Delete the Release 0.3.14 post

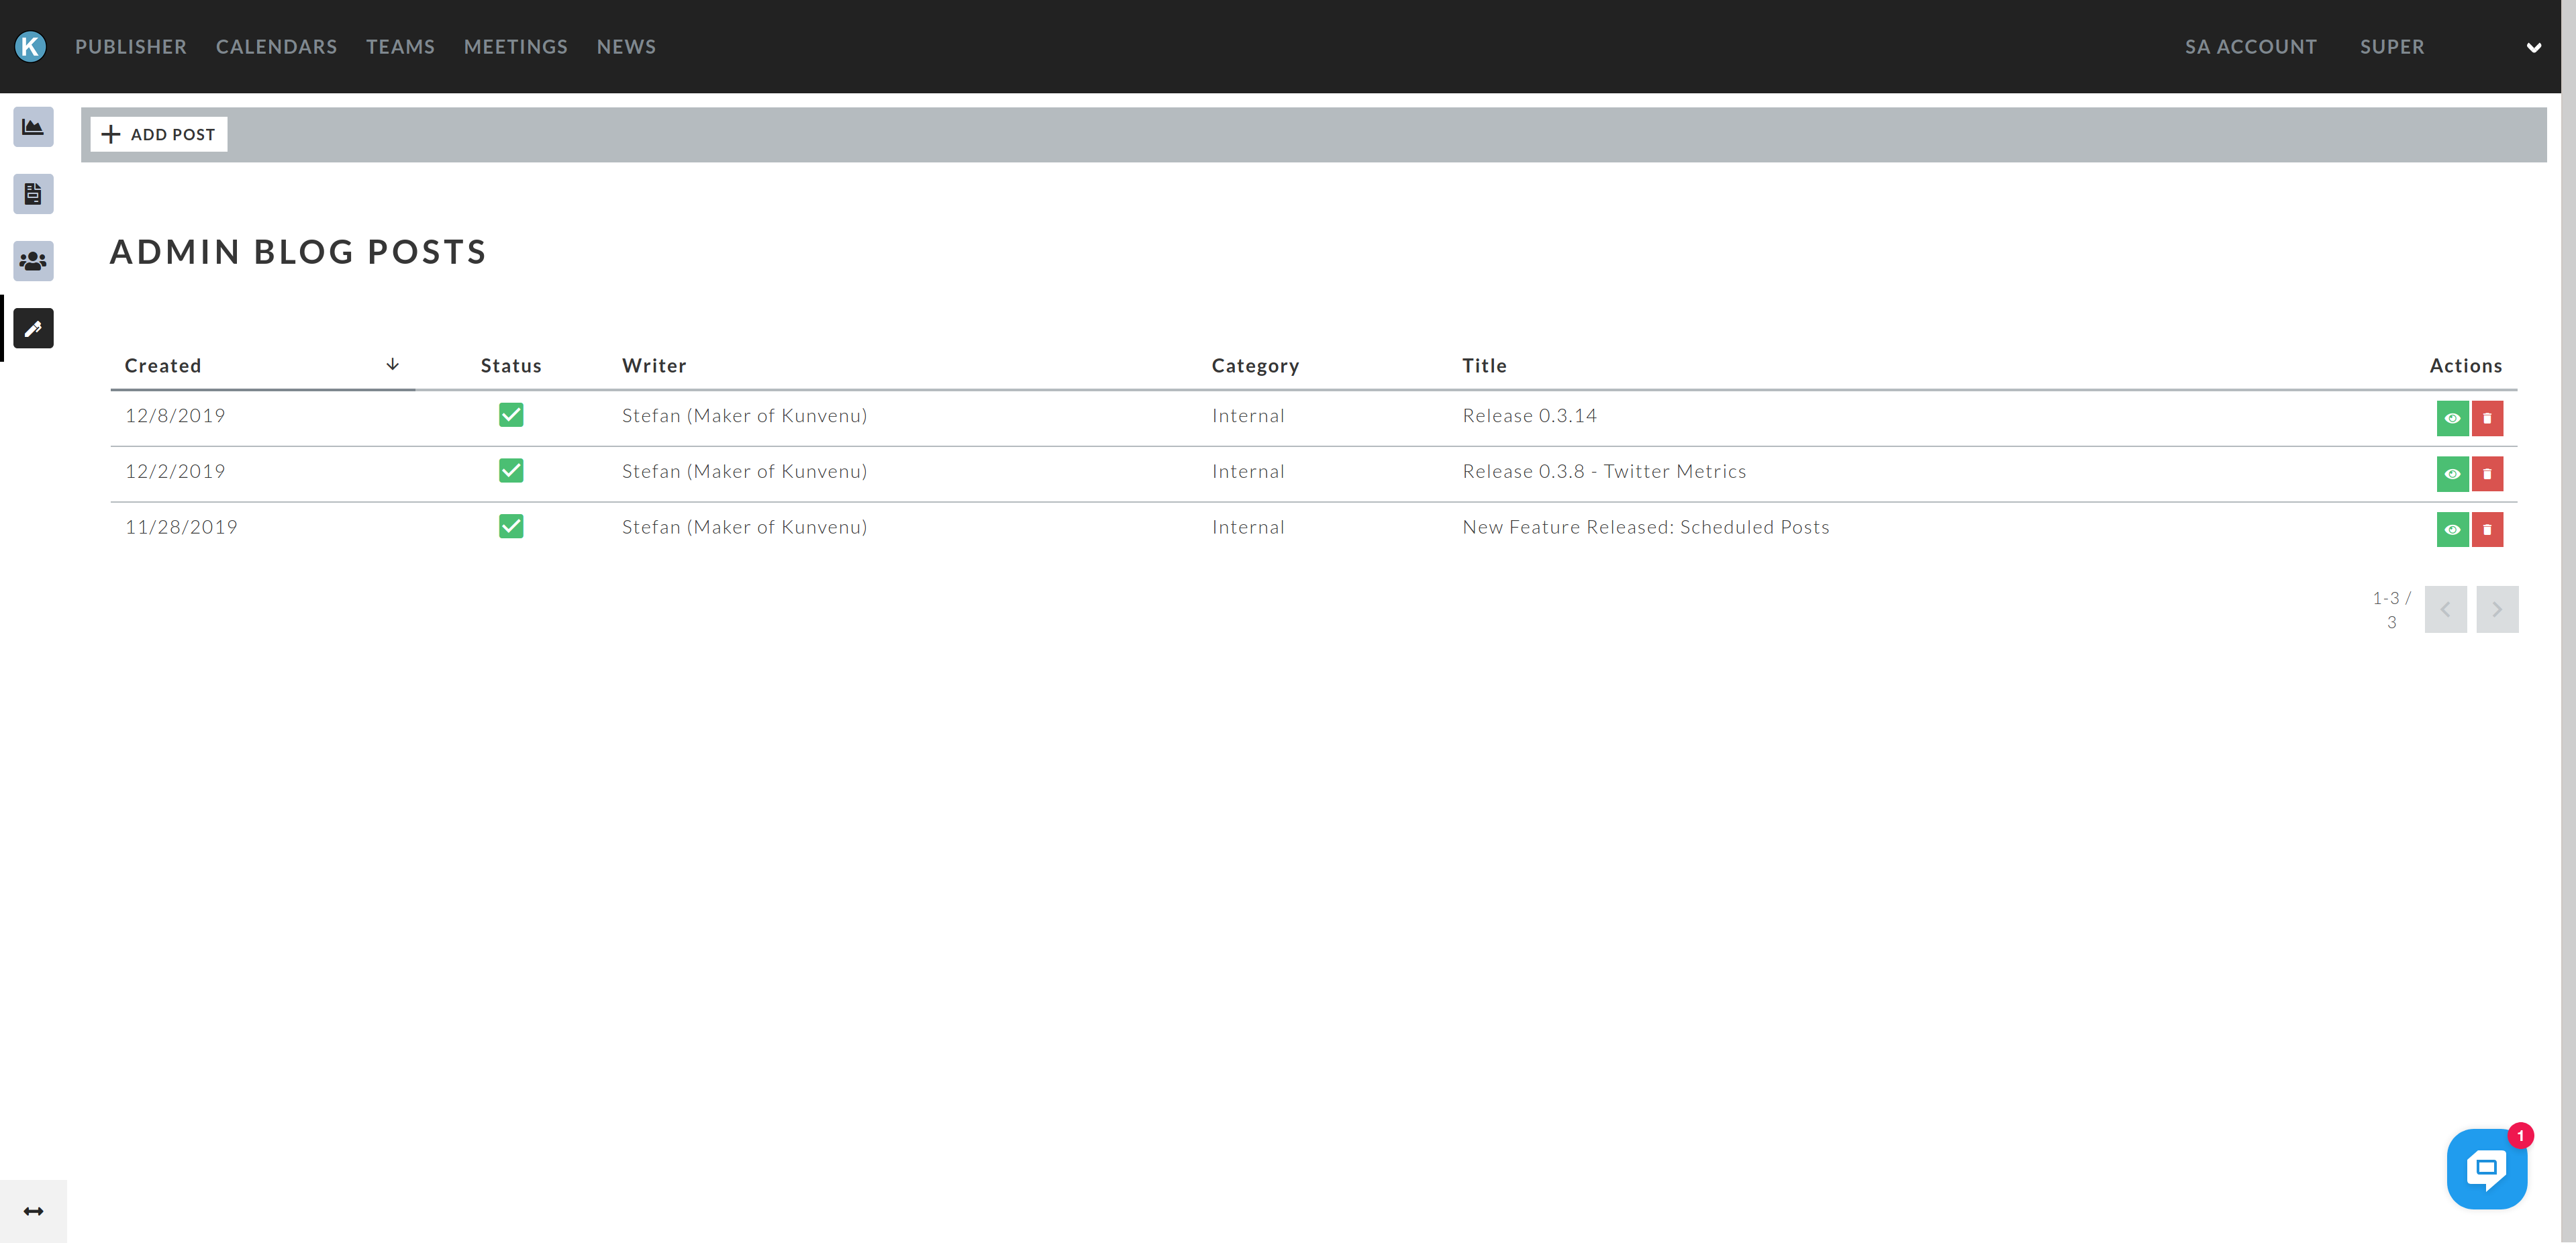[2487, 418]
